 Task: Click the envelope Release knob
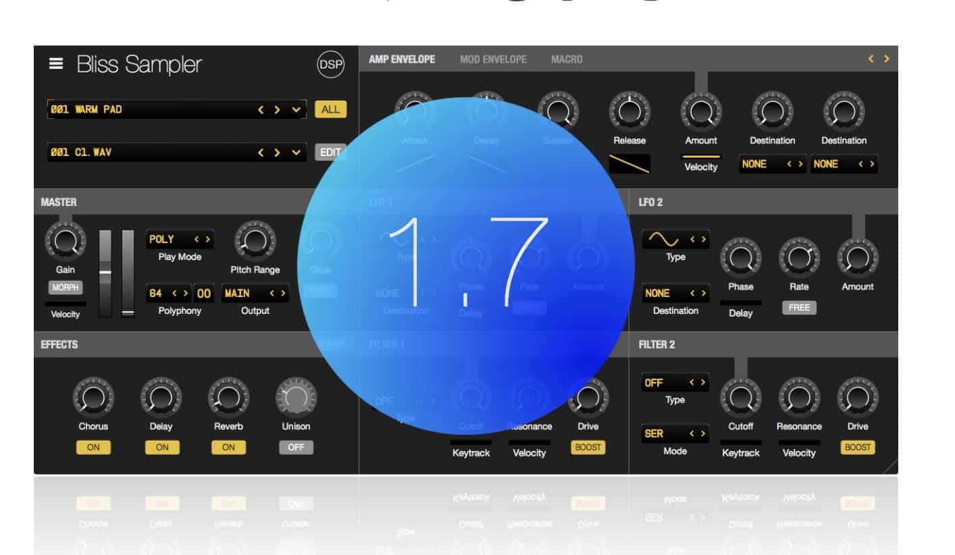pos(629,111)
